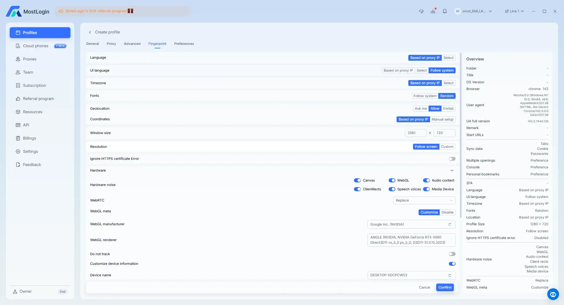Click the customer support headset icon
The height and width of the screenshot is (305, 564).
click(421, 11)
